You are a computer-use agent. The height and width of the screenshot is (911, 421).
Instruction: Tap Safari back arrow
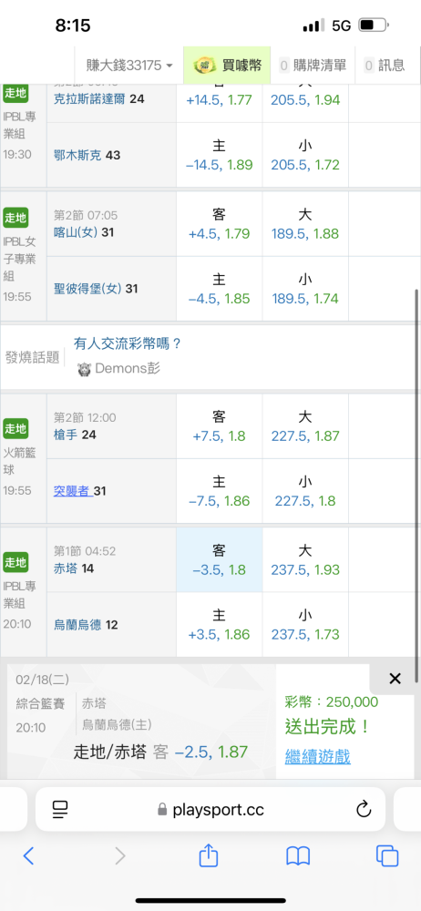pyautogui.click(x=28, y=855)
